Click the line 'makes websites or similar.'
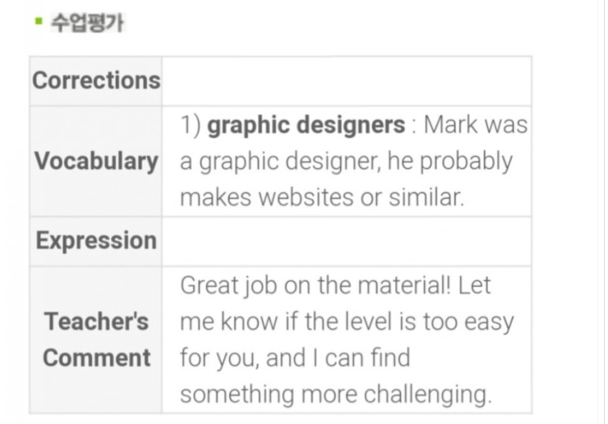The image size is (608, 424). (322, 197)
